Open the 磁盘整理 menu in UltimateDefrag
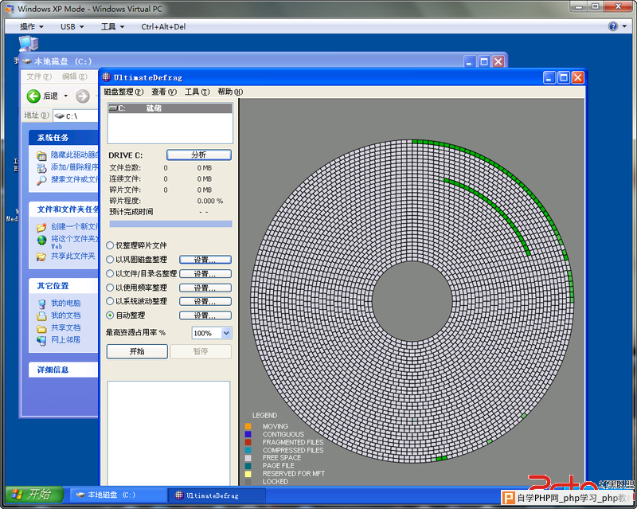 tap(123, 92)
